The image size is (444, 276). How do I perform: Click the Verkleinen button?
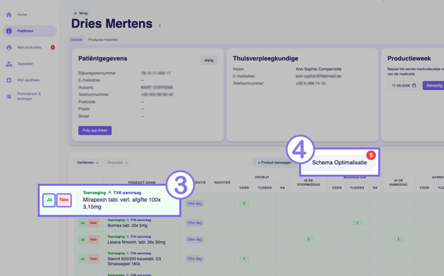coord(87,163)
